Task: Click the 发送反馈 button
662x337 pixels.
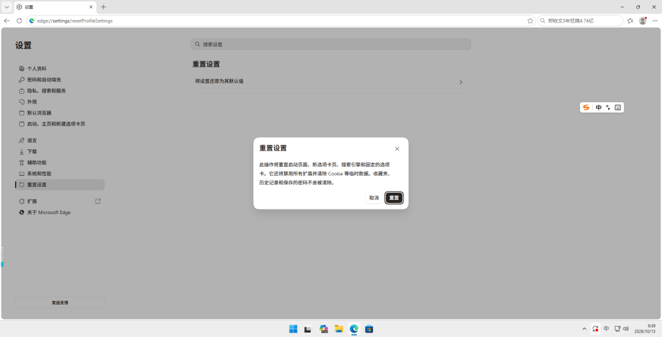Action: click(60, 302)
